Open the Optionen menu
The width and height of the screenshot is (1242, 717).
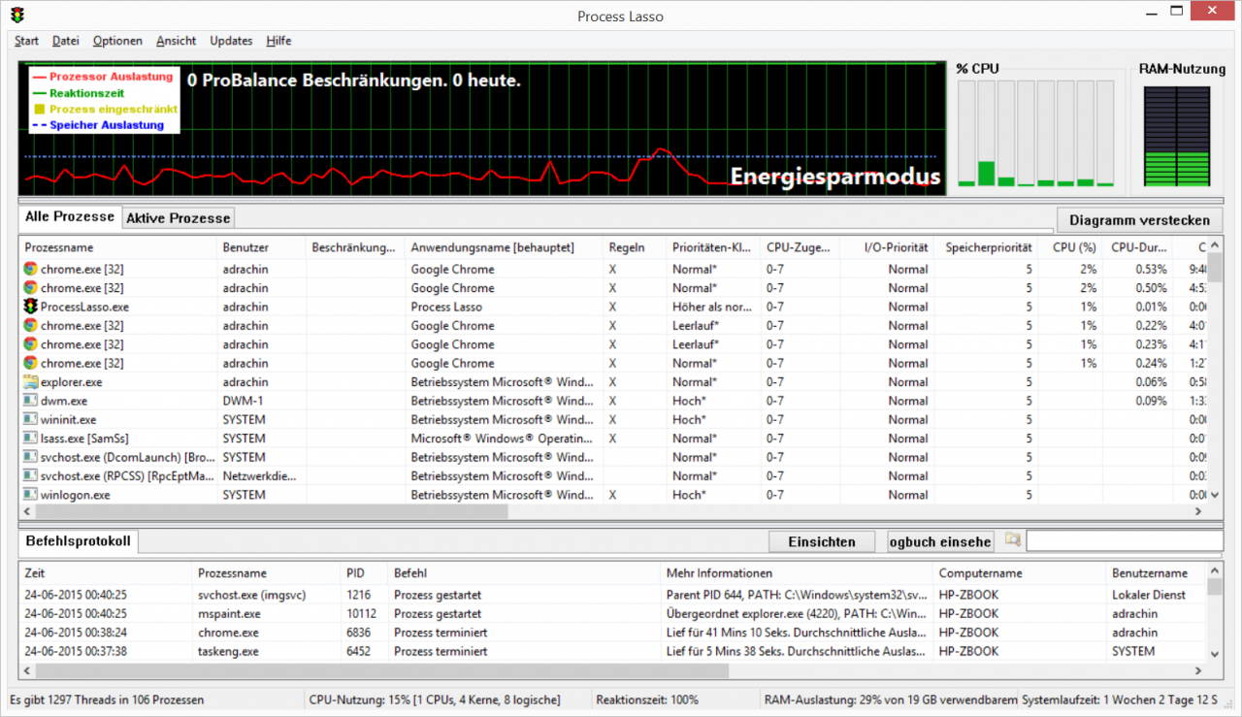[117, 41]
